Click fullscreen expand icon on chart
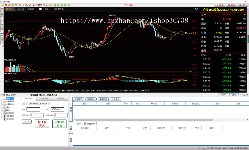 (196, 9)
